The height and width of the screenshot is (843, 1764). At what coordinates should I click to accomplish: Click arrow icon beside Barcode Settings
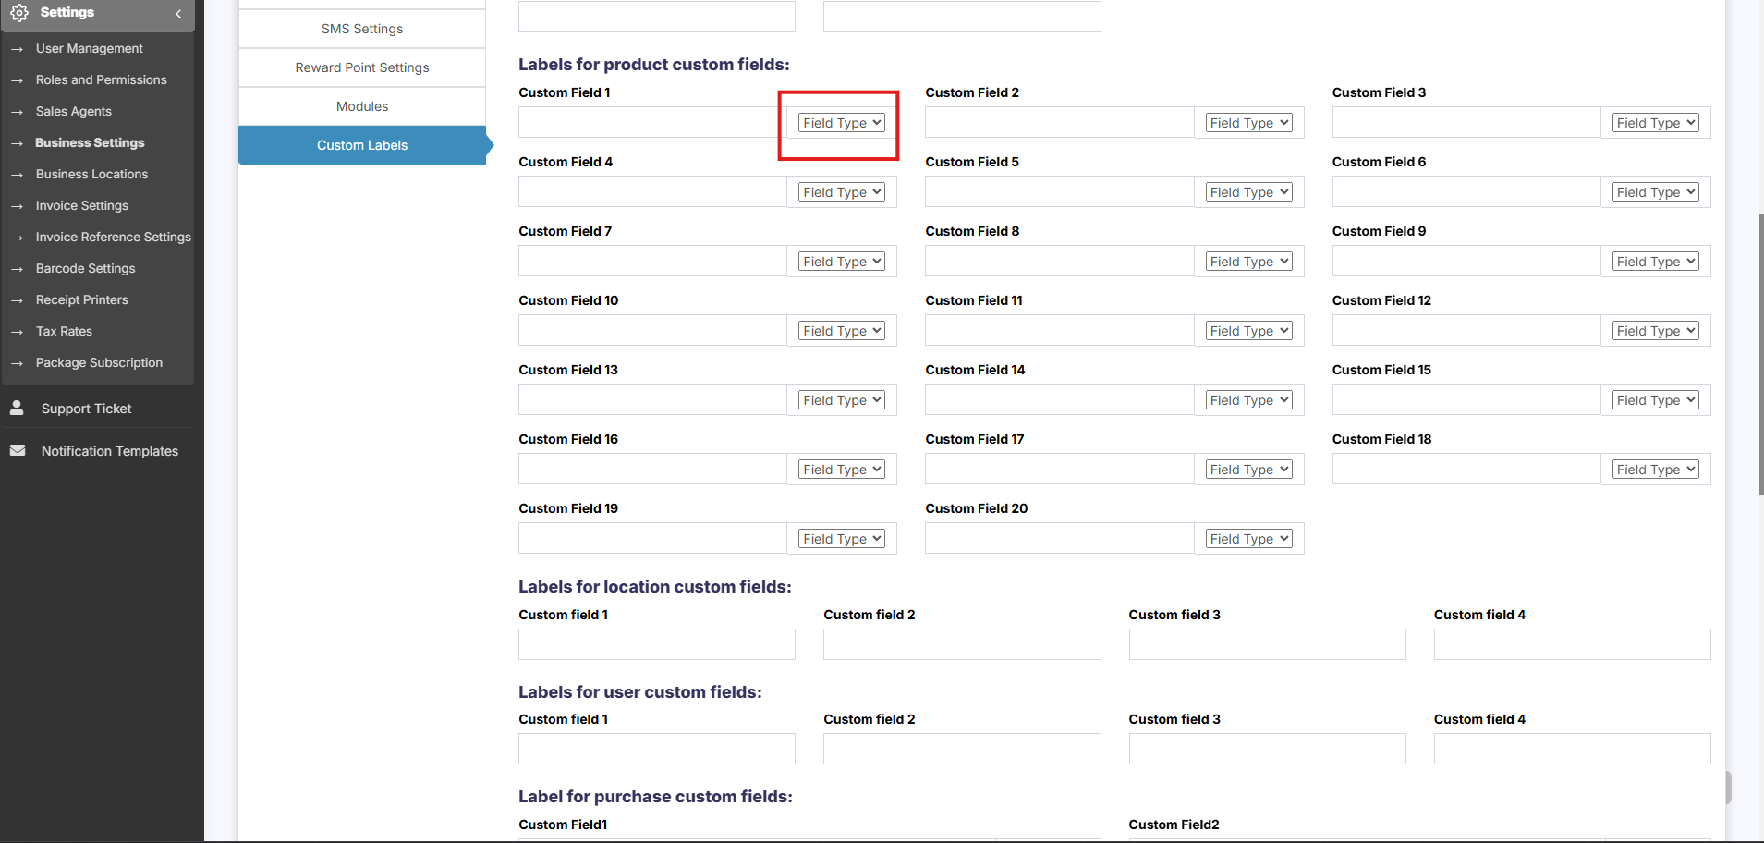coord(17,269)
